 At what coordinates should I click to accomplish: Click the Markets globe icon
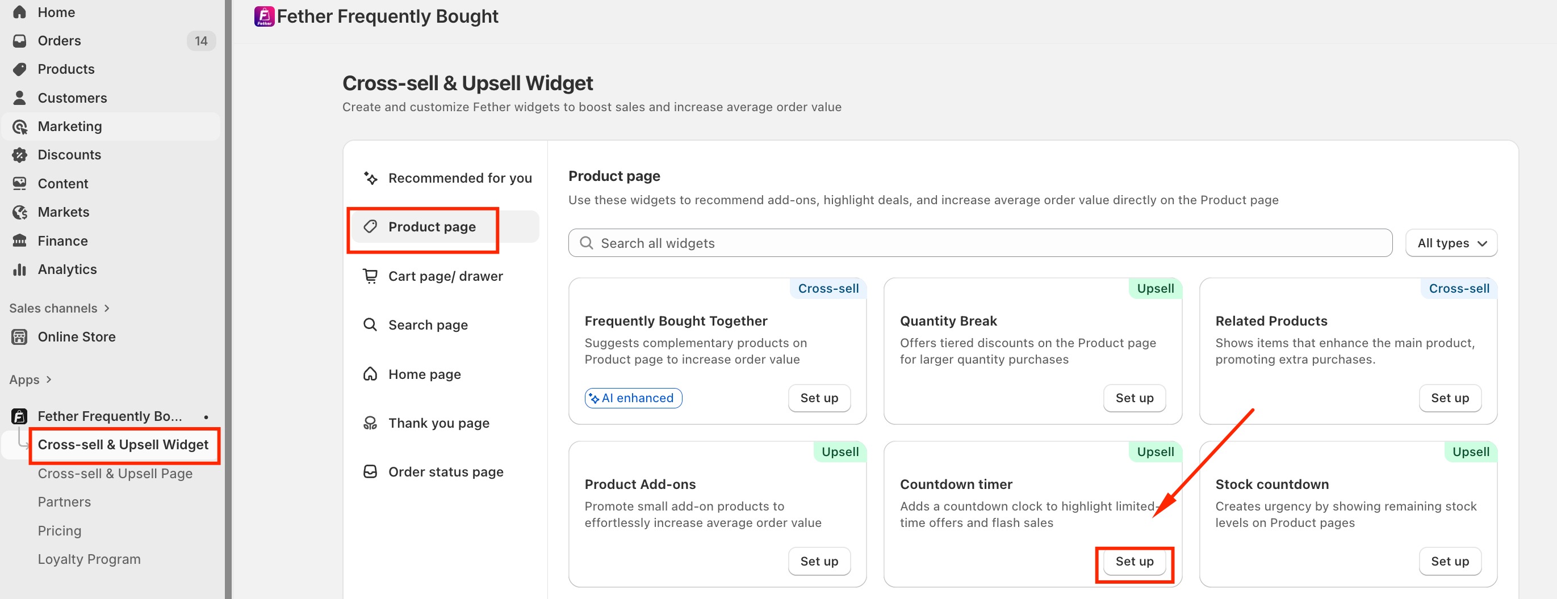tap(19, 212)
